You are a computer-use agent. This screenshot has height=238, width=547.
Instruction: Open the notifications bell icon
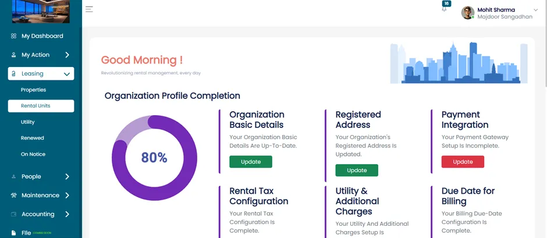pyautogui.click(x=444, y=9)
